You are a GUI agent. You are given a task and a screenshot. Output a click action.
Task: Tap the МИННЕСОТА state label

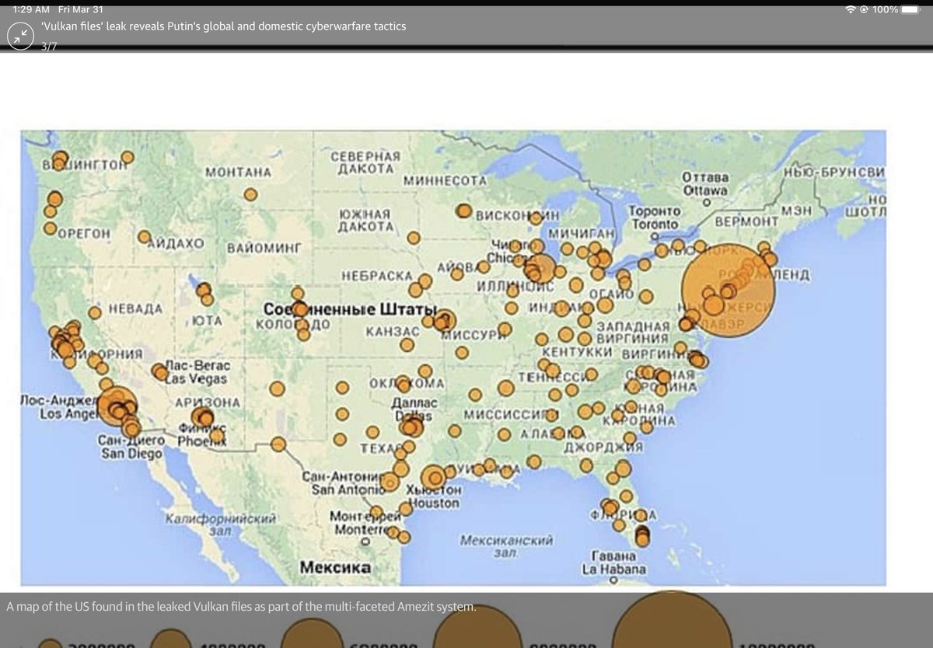[x=445, y=180]
